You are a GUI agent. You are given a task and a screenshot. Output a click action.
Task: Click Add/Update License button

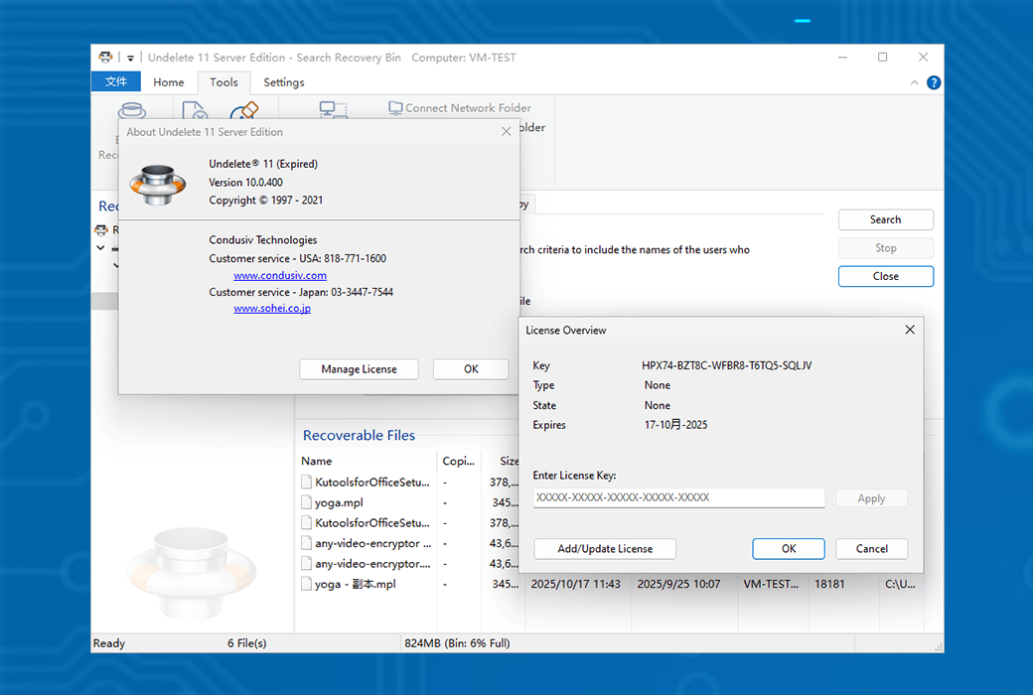click(x=605, y=548)
